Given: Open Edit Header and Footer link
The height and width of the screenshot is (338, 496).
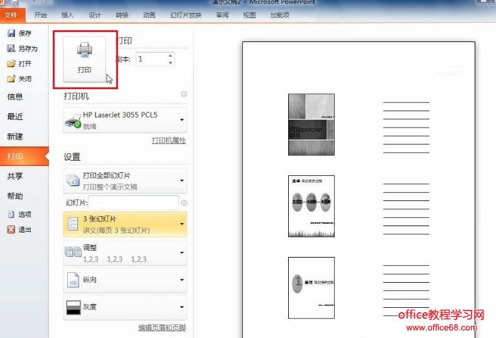Looking at the screenshot, I should (x=162, y=328).
